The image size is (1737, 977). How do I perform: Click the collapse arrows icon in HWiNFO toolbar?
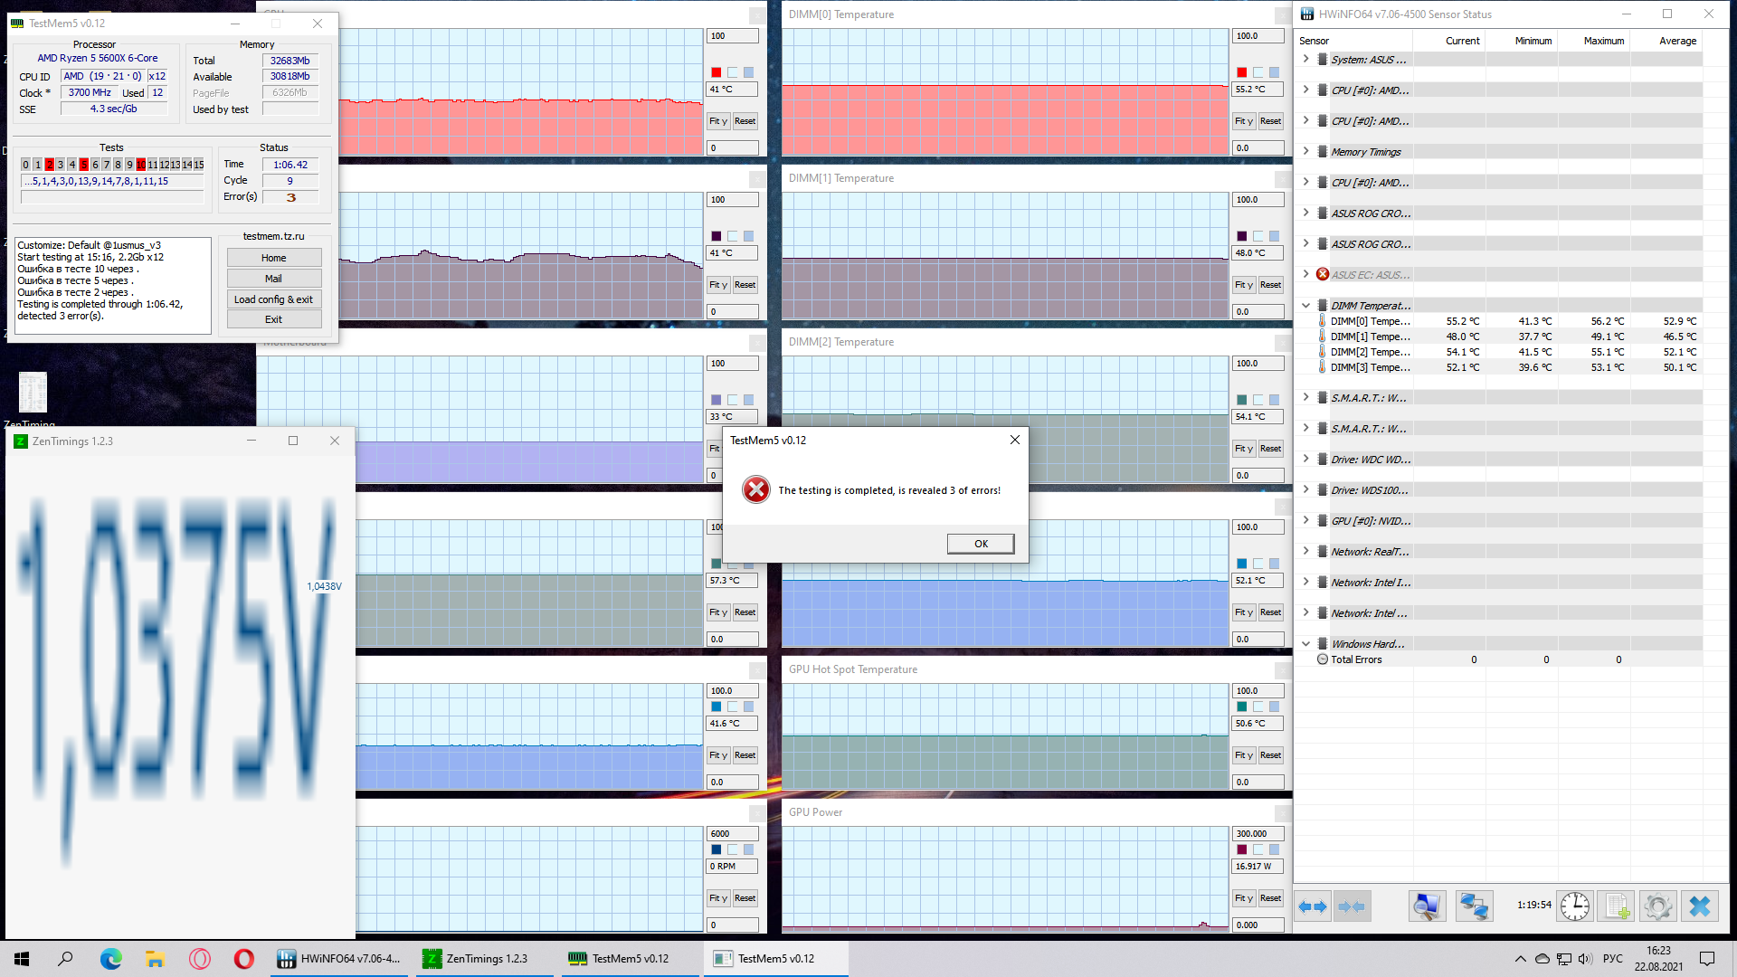(x=1351, y=906)
